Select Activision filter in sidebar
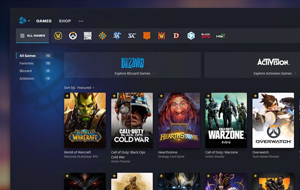The height and width of the screenshot is (190, 300). 34,78
